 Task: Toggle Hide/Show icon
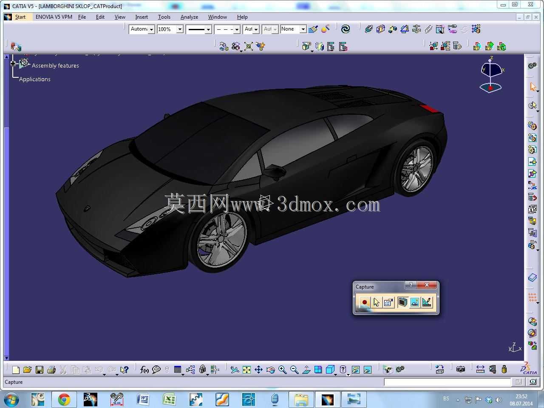[x=355, y=370]
